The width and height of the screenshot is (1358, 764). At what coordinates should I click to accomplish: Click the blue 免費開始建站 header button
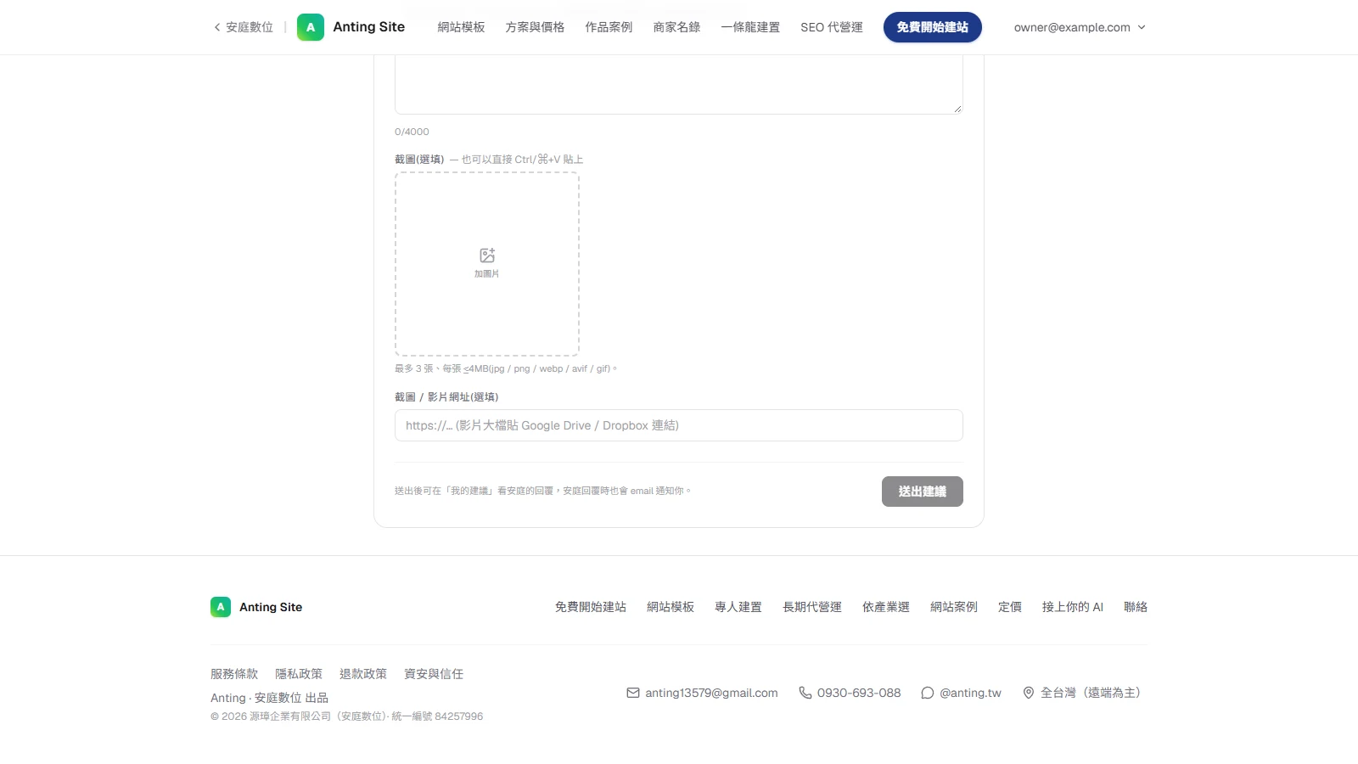pos(933,27)
